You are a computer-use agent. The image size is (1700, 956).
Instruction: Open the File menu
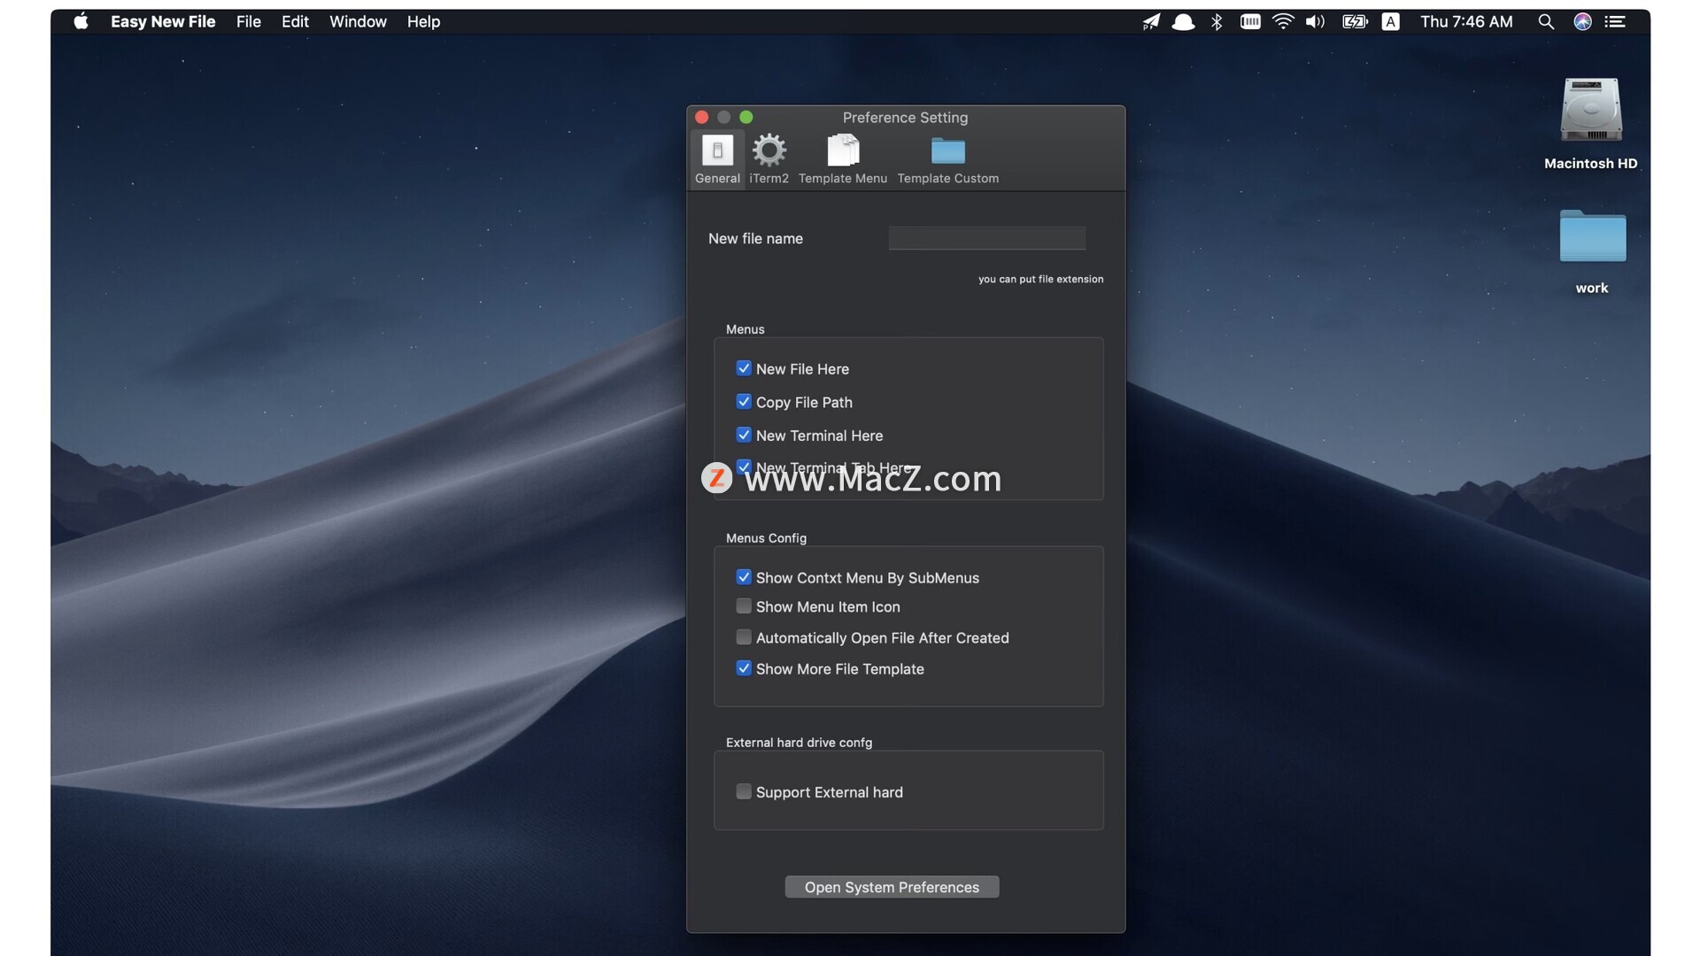coord(249,21)
